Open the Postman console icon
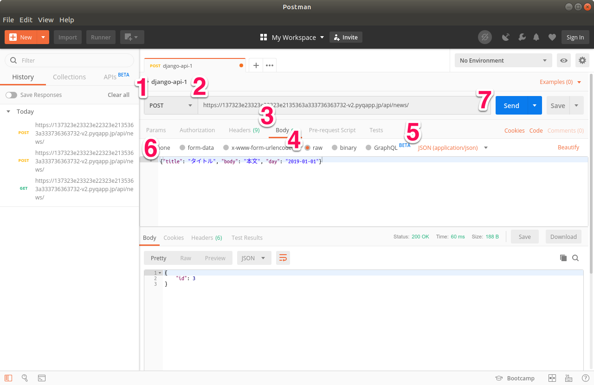 coord(42,378)
